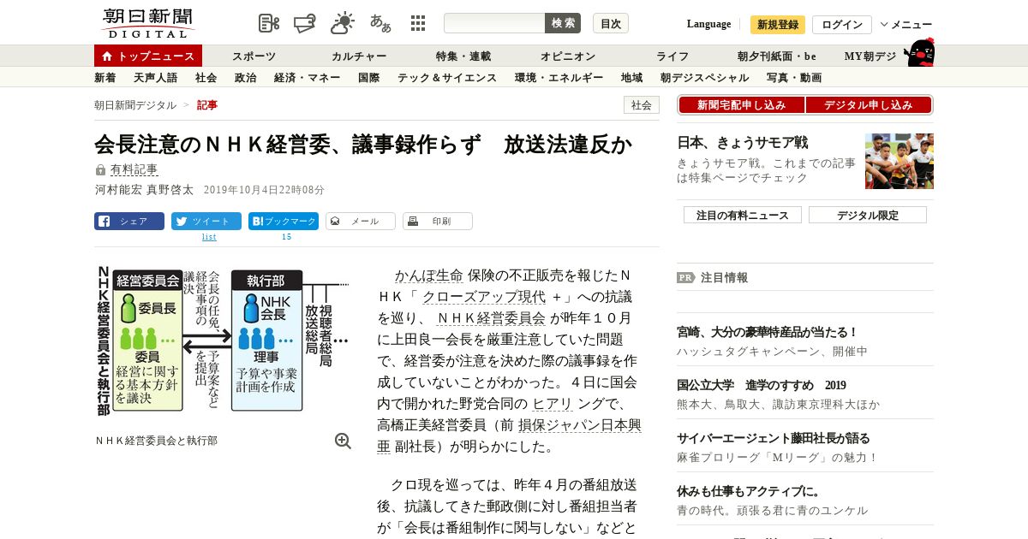Screen dimensions: 1028x539
Task: Open the ＮＨＫ経営委員会 keyword link
Action: 491,318
